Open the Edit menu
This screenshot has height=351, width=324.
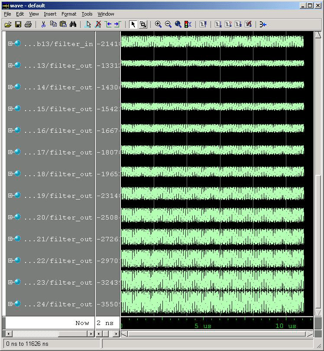(20, 14)
